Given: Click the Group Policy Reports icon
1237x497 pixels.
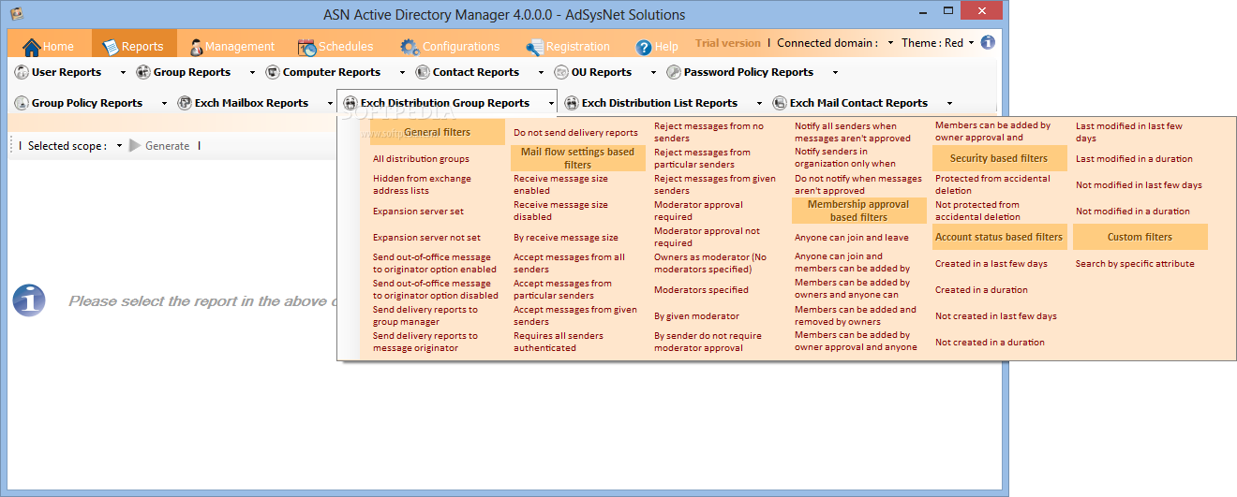Looking at the screenshot, I should coord(22,103).
